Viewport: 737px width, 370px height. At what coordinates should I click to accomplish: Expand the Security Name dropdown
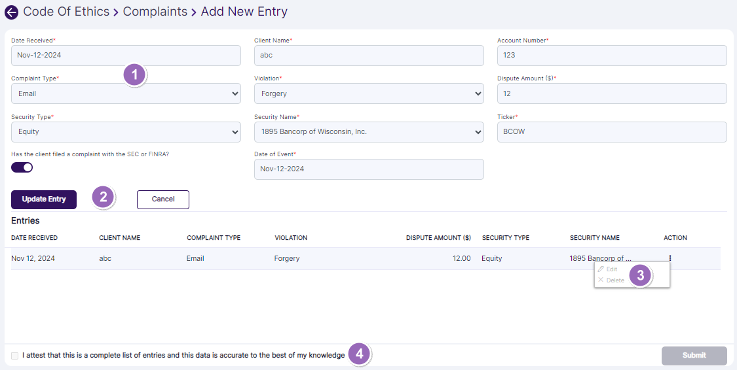[x=369, y=132]
